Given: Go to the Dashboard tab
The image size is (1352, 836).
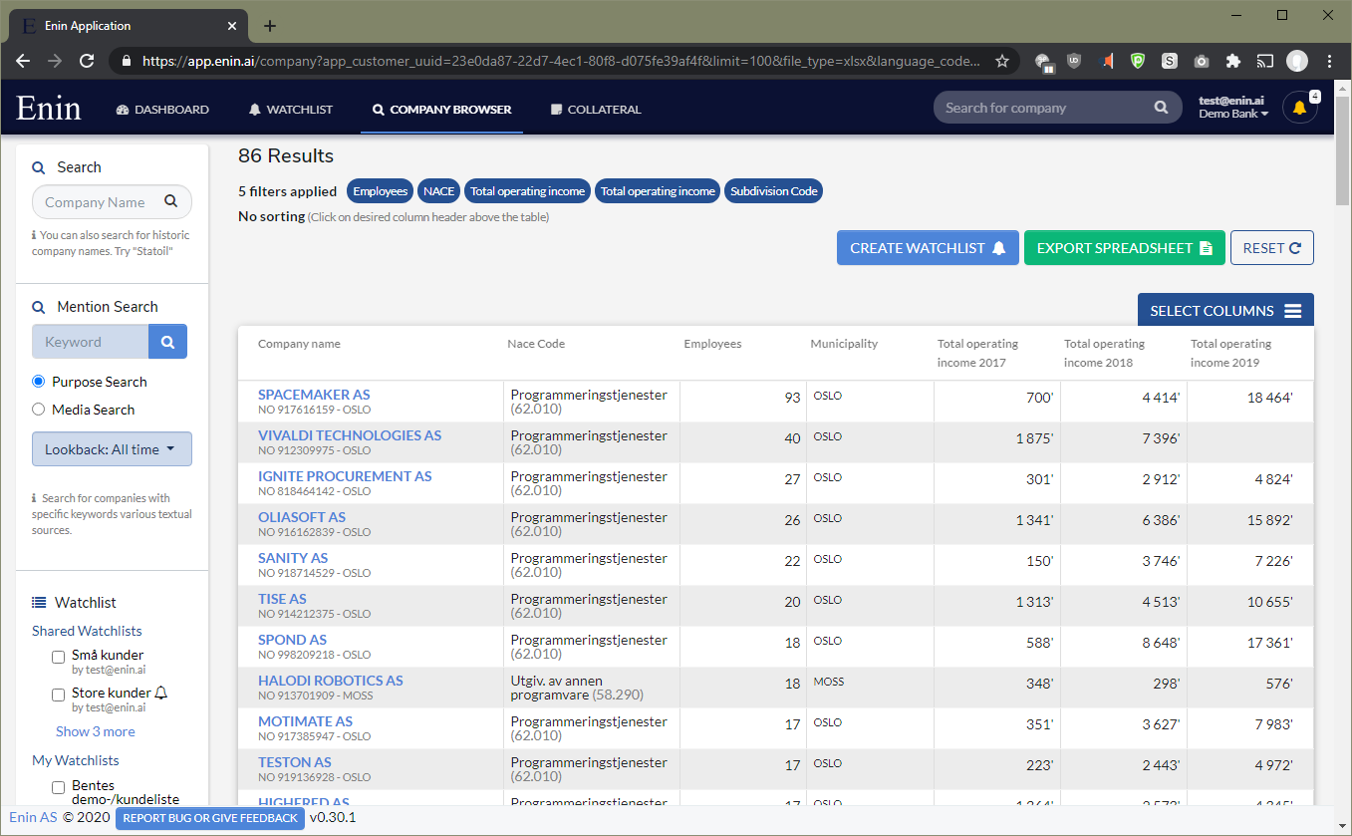Looking at the screenshot, I should (162, 110).
